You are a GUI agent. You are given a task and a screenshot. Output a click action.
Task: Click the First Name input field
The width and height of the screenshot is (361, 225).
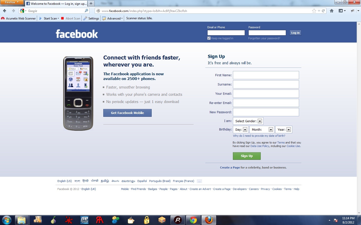[266, 75]
